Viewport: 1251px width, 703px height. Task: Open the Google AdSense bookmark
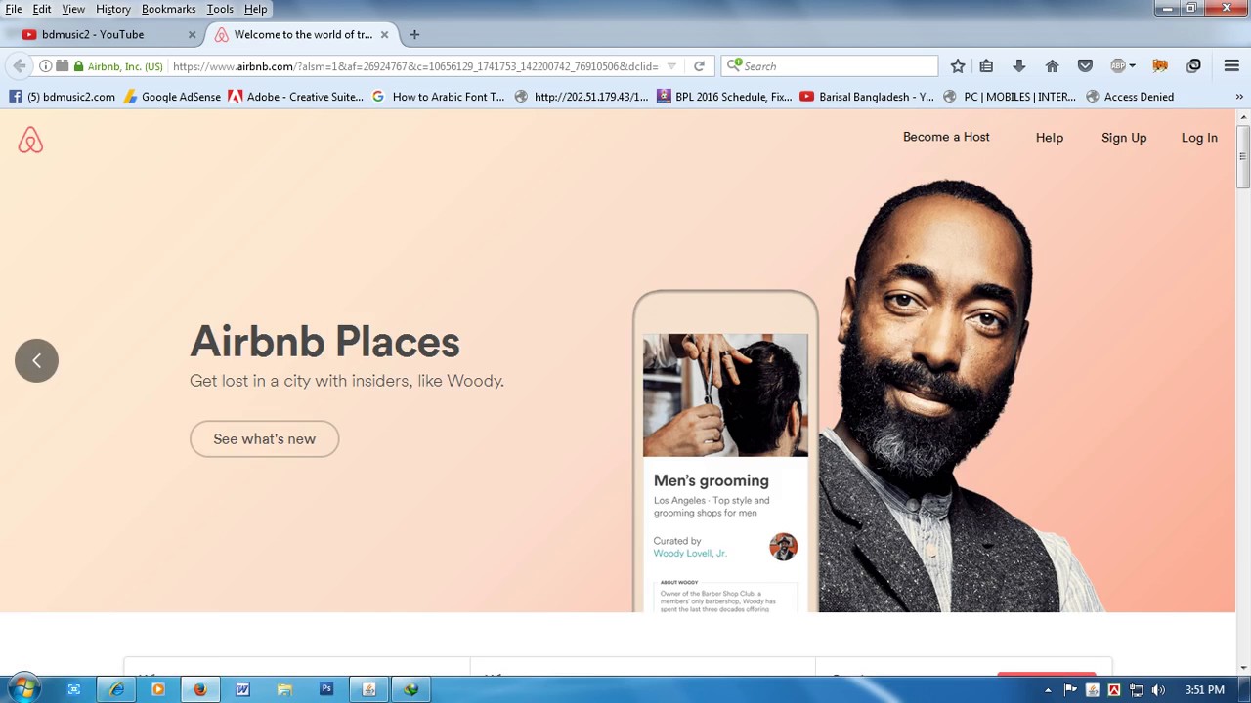[172, 97]
